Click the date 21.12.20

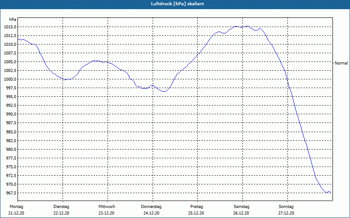[x=16, y=213]
